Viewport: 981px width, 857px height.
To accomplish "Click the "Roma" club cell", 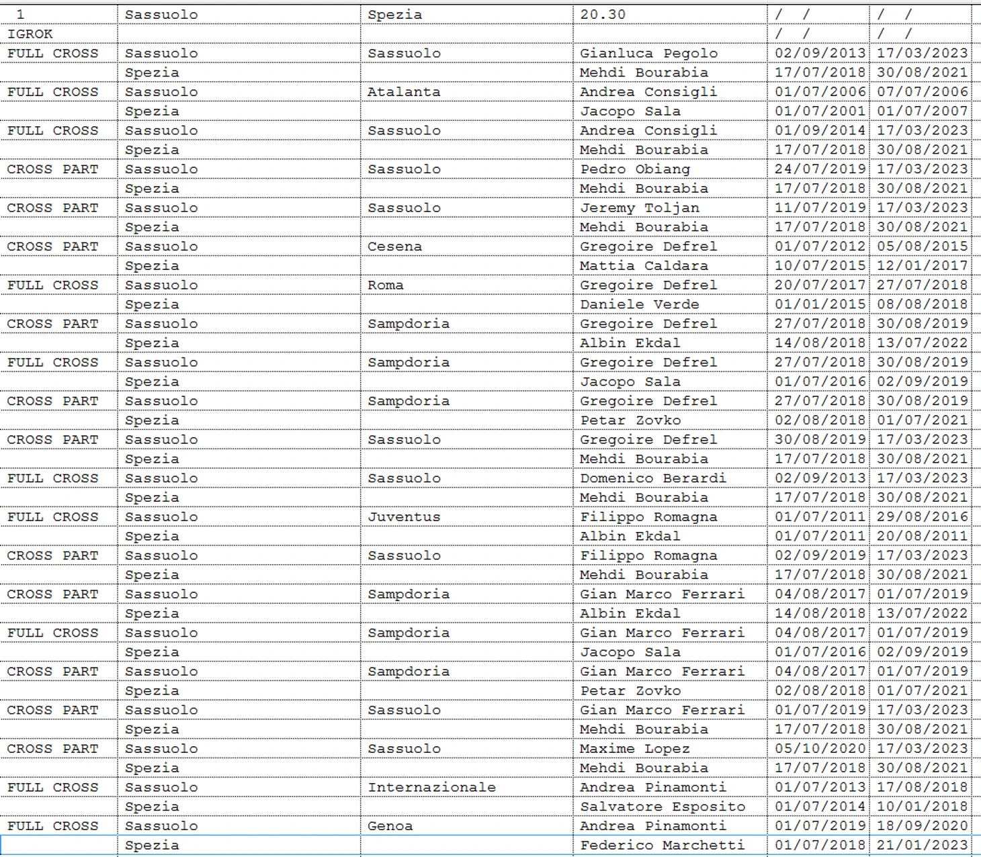I will pyautogui.click(x=386, y=285).
